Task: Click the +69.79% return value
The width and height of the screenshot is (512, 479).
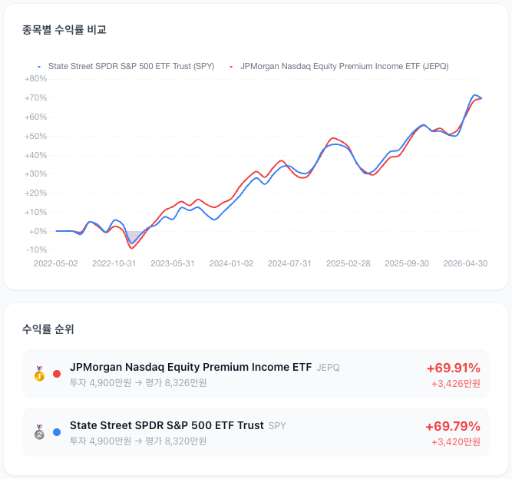Action: pyautogui.click(x=453, y=427)
